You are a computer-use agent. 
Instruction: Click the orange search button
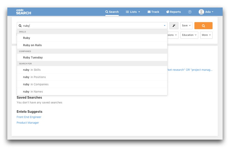tap(203, 26)
